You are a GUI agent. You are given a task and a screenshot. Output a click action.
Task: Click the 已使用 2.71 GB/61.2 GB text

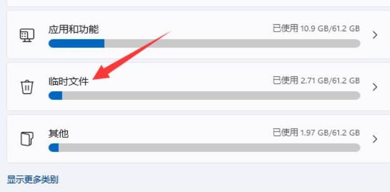point(316,80)
